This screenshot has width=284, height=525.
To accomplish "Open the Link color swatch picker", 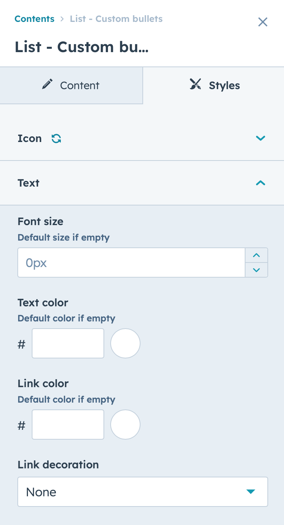I will [125, 425].
